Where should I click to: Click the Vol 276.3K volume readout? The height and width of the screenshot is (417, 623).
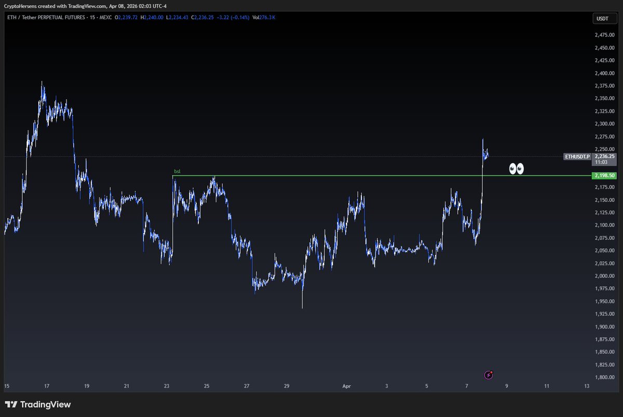pyautogui.click(x=264, y=17)
